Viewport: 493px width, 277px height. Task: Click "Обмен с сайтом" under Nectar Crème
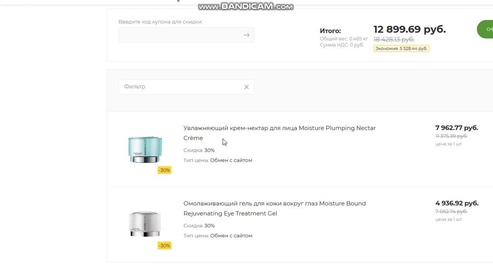(231, 160)
